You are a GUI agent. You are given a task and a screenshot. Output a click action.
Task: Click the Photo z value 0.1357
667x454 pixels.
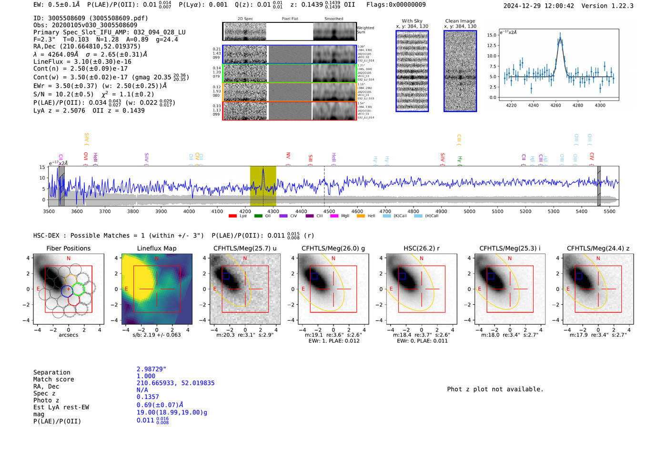pos(148,397)
